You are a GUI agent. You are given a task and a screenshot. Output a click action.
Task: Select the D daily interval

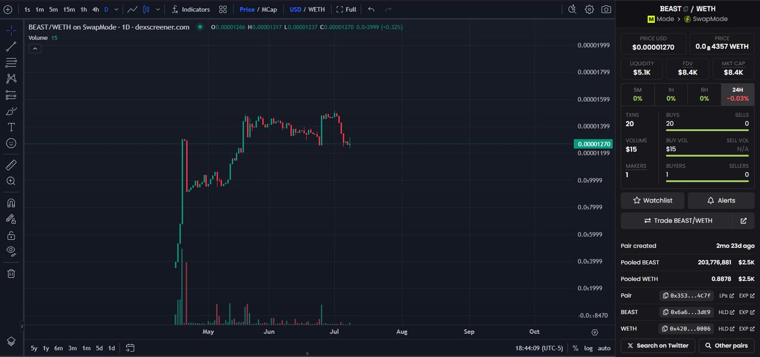[x=106, y=9]
